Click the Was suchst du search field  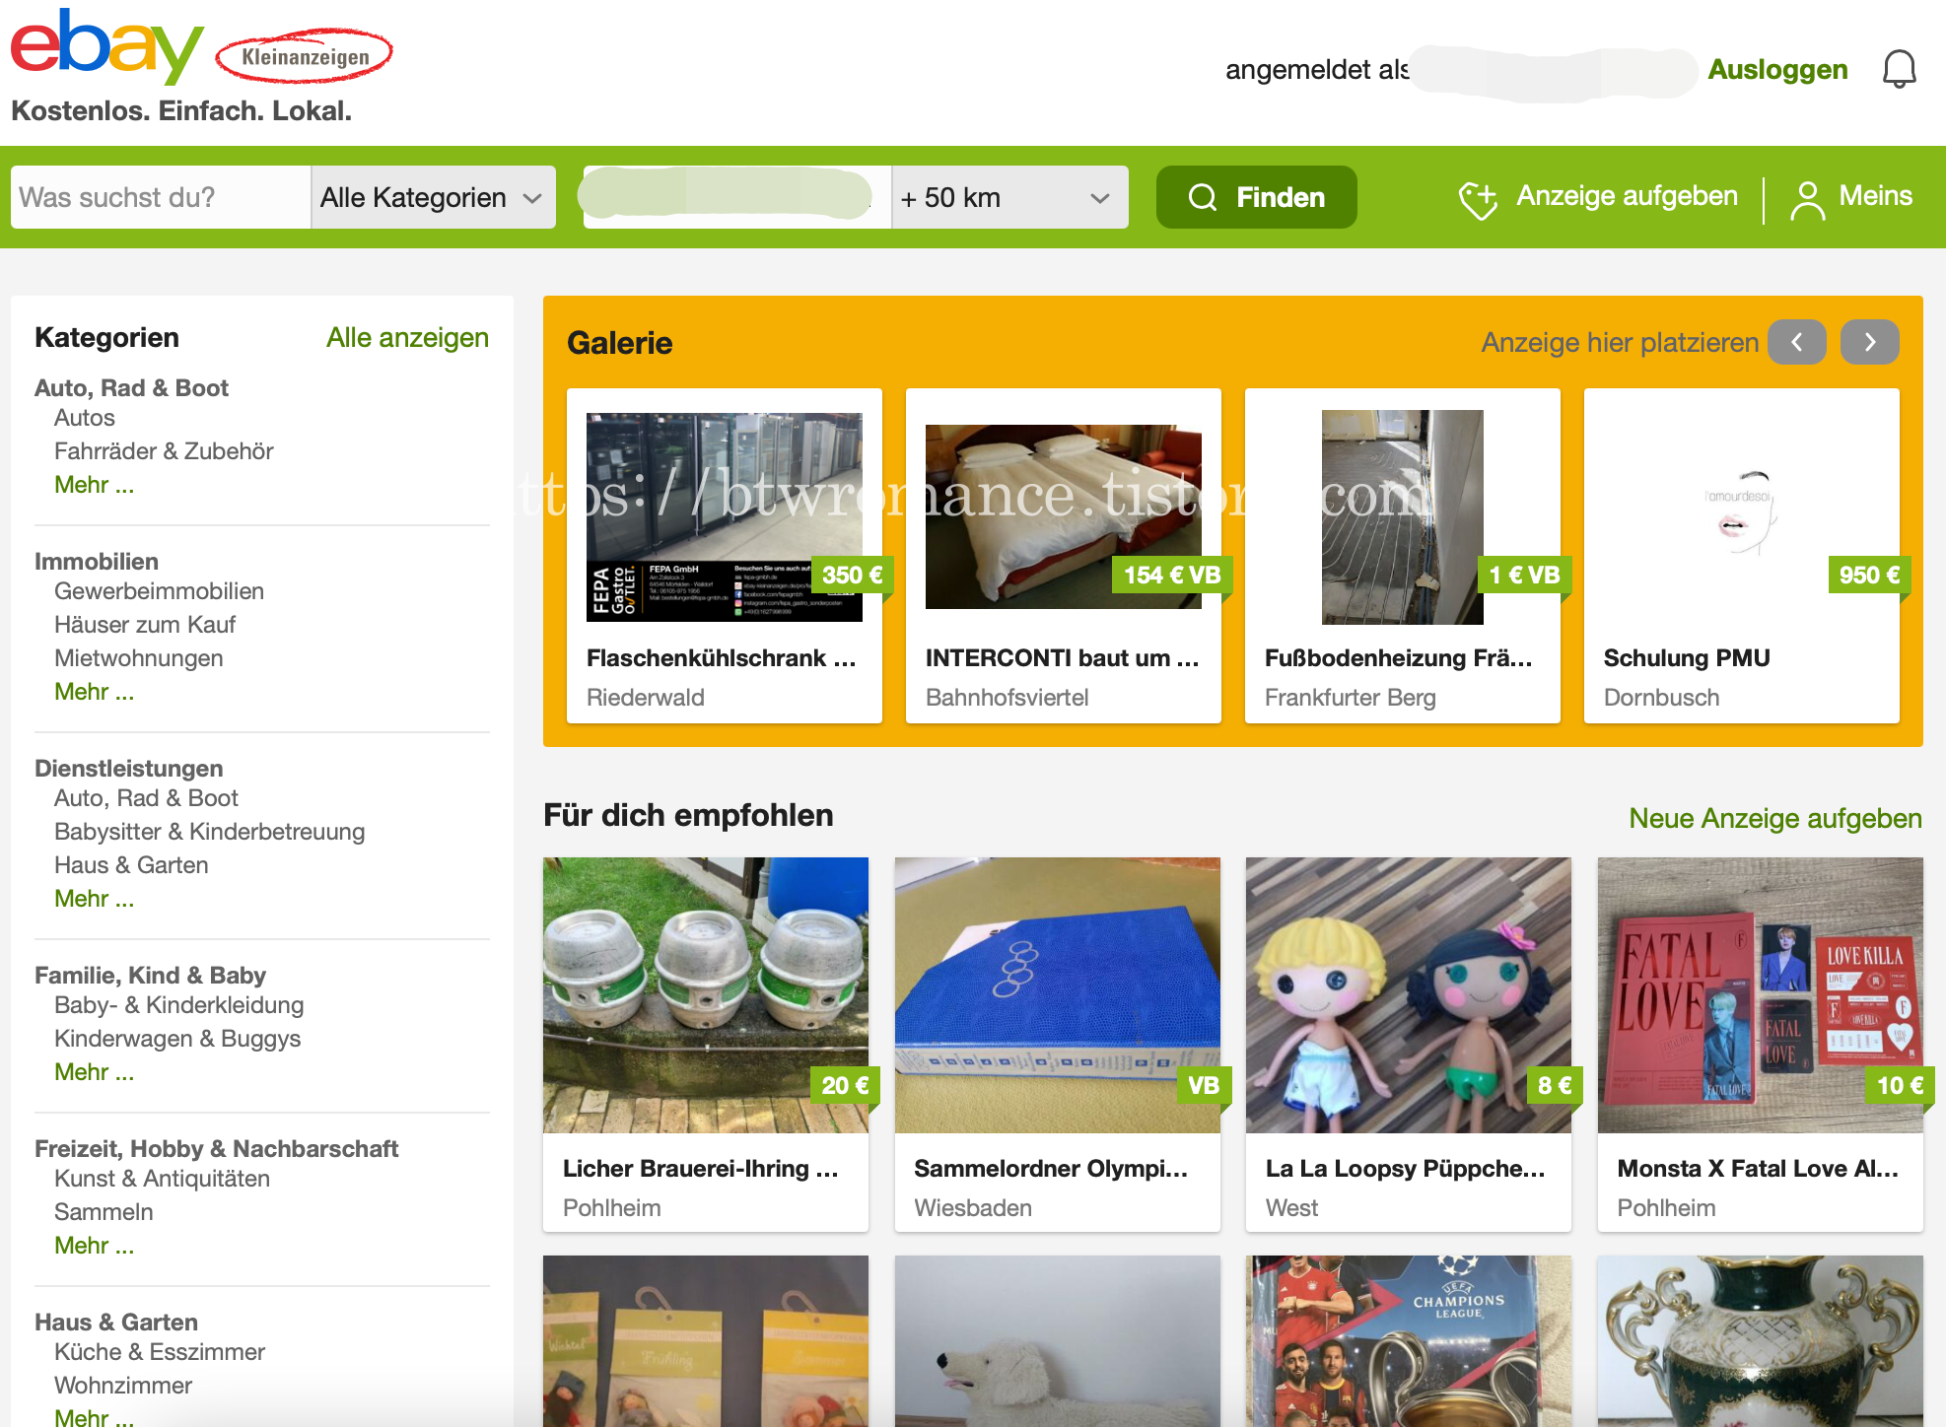tap(160, 198)
